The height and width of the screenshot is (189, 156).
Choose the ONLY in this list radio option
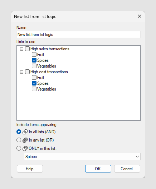[19, 148]
